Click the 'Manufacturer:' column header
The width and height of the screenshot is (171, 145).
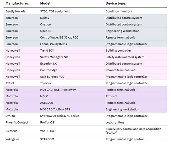17,3
